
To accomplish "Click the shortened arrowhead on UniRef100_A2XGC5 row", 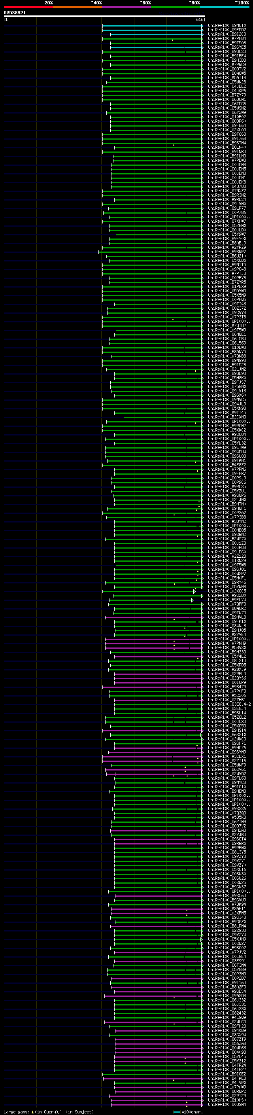I will [194, 591].
